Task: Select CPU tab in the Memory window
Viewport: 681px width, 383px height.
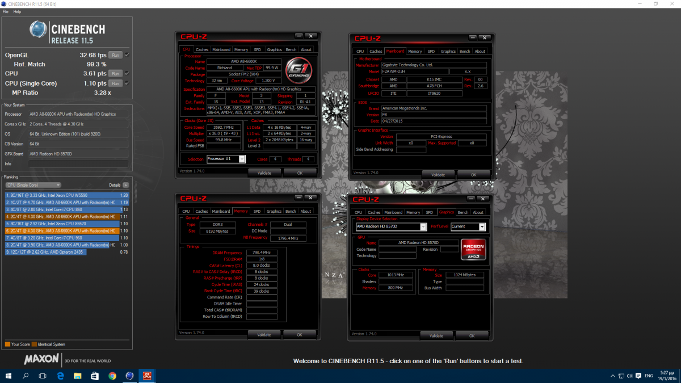Action: point(186,211)
